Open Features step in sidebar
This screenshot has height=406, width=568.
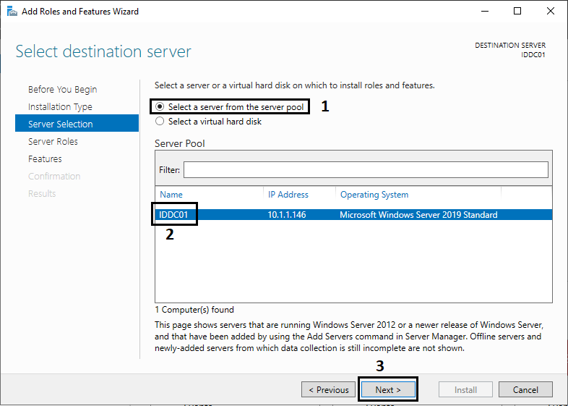(45, 159)
